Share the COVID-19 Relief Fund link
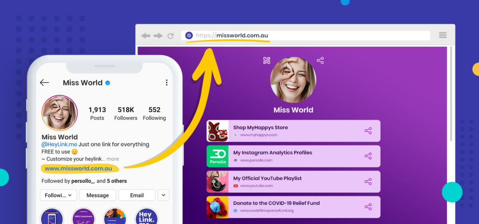Viewport: 479px width, 224px height. click(368, 207)
